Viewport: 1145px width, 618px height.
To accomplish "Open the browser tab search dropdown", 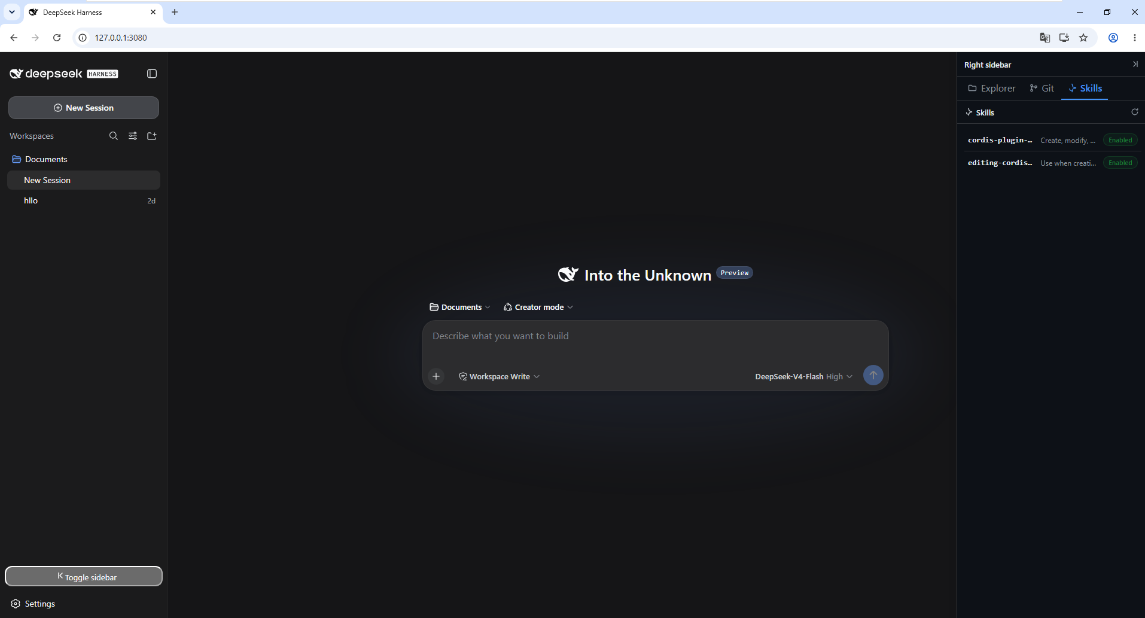I will pyautogui.click(x=12, y=12).
